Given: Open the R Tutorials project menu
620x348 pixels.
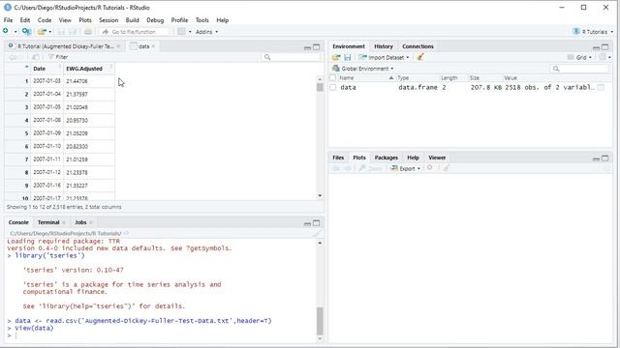Looking at the screenshot, I should click(593, 32).
